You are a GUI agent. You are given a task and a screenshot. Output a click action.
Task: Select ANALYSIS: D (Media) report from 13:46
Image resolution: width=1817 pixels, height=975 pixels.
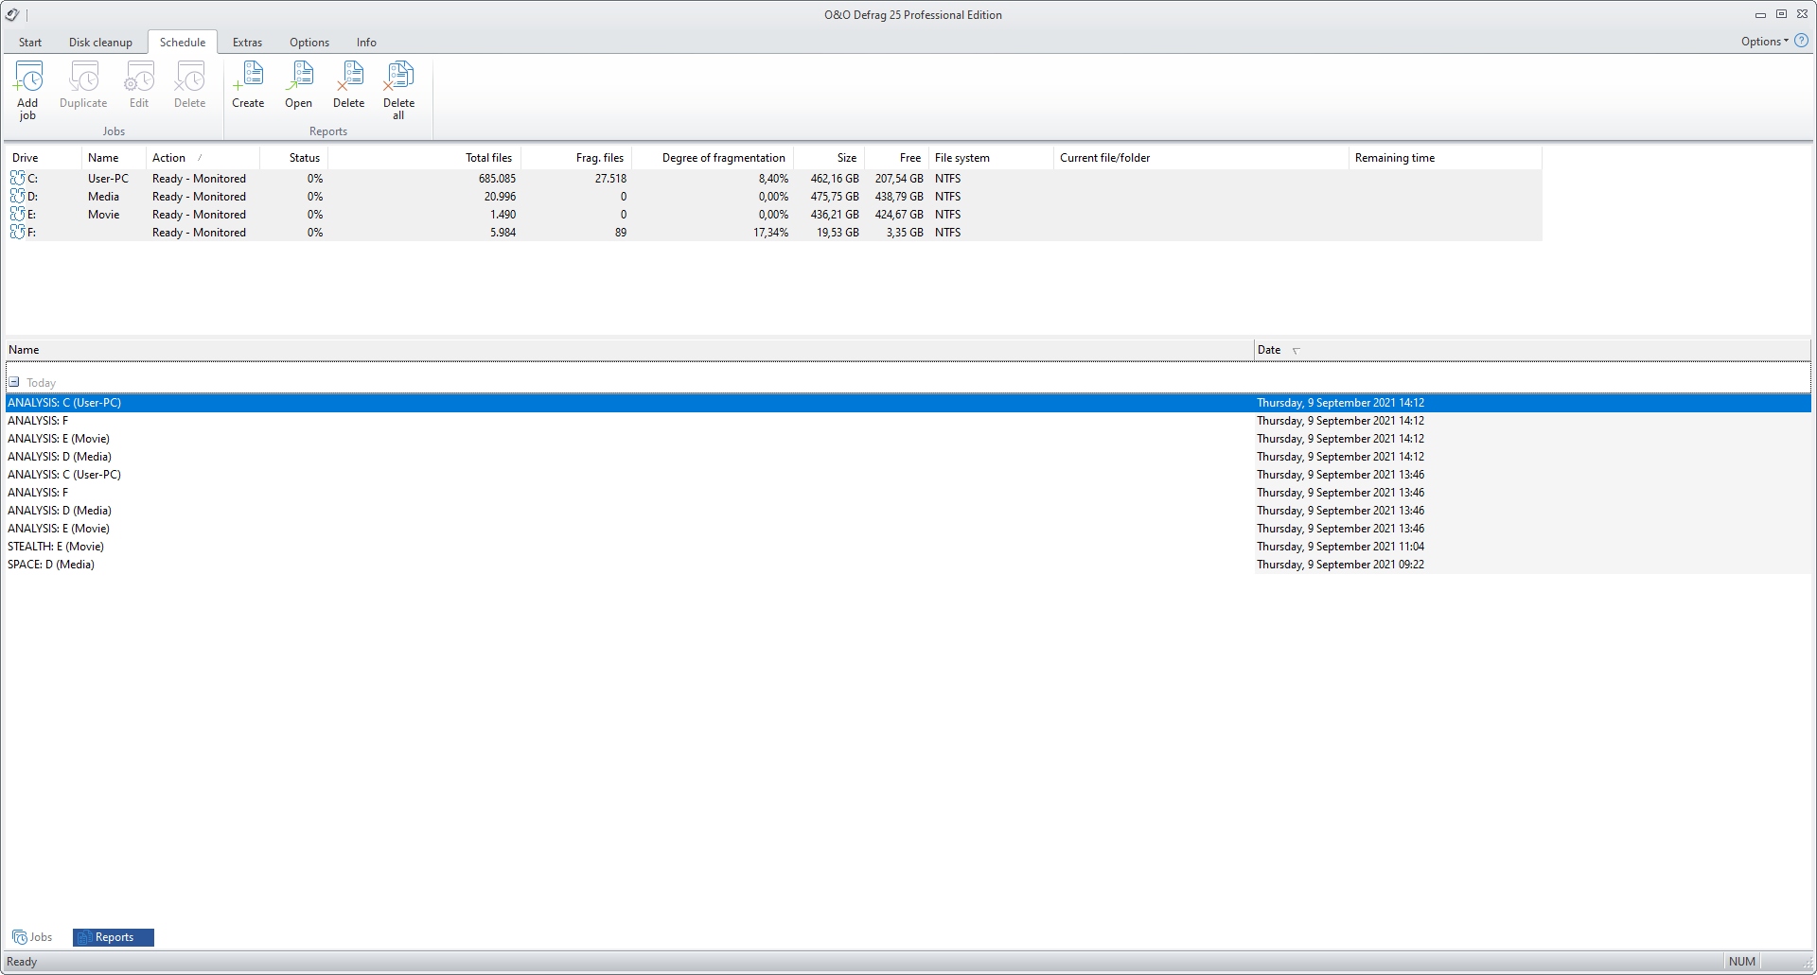tap(908, 511)
